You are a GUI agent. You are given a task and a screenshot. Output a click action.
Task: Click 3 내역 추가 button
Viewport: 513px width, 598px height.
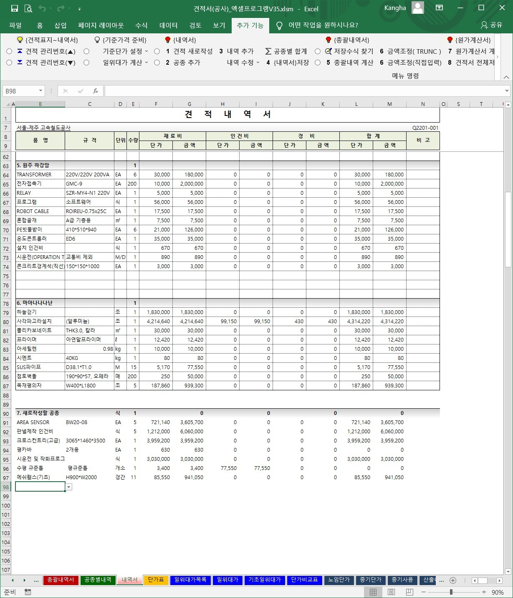tap(237, 51)
